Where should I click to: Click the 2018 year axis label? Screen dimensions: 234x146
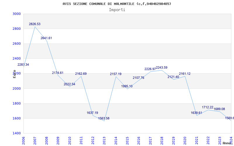162,141
